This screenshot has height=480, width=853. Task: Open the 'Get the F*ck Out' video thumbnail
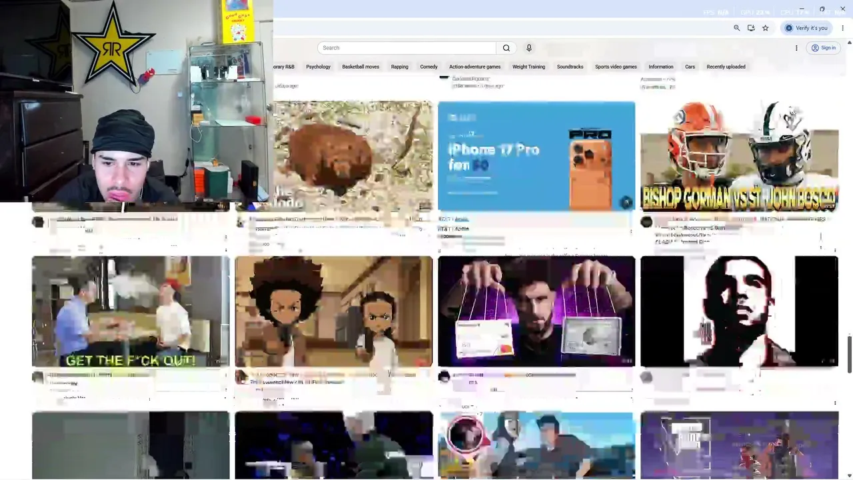(131, 311)
